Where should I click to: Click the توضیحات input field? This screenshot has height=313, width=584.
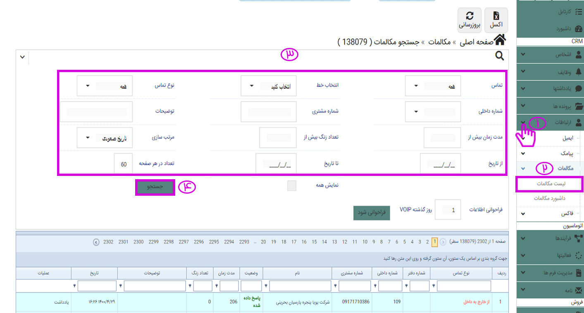[x=96, y=111]
